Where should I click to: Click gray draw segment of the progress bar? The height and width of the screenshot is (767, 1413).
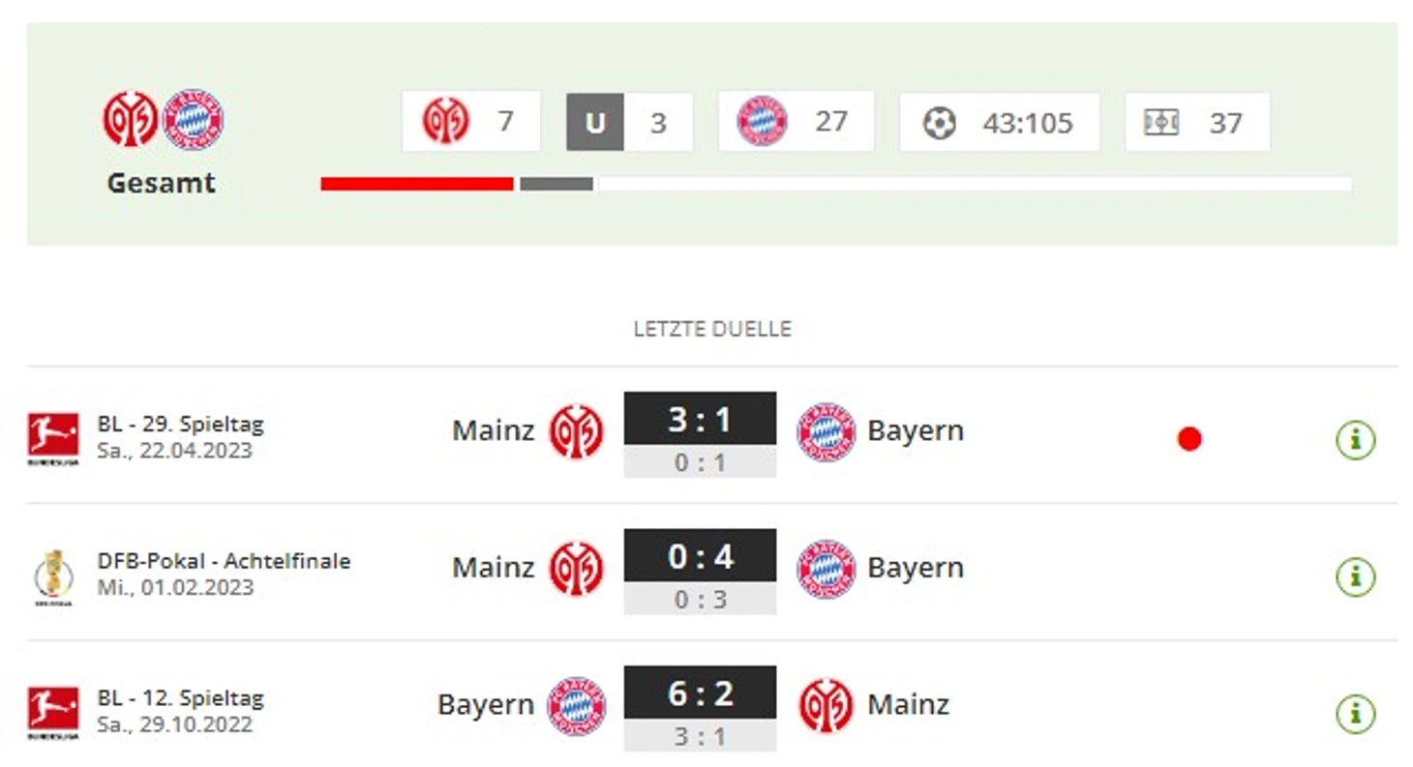[556, 184]
